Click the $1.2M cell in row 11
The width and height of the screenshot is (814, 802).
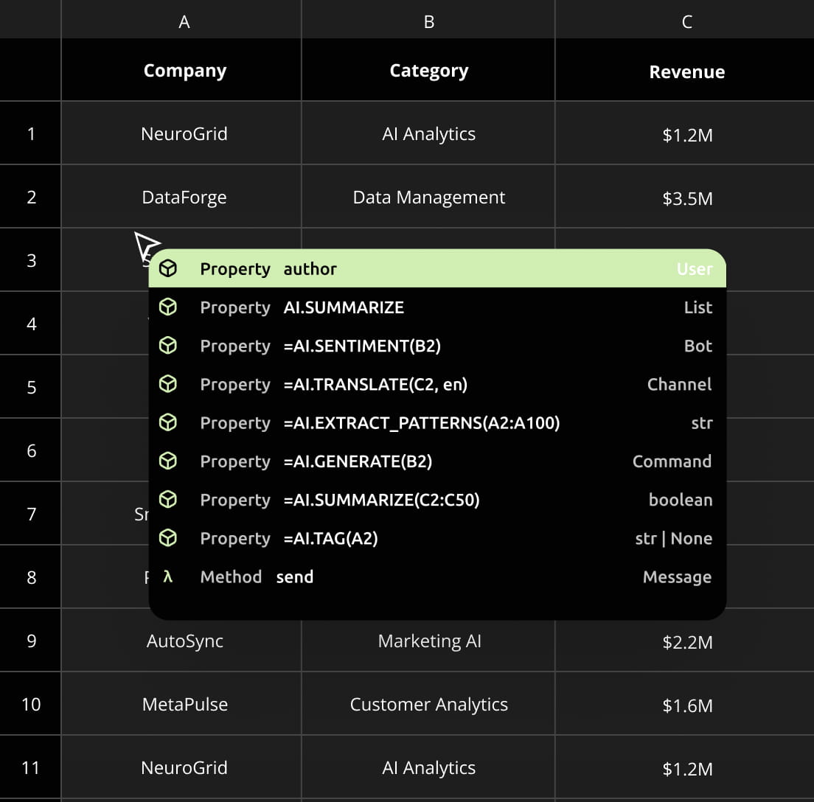685,766
